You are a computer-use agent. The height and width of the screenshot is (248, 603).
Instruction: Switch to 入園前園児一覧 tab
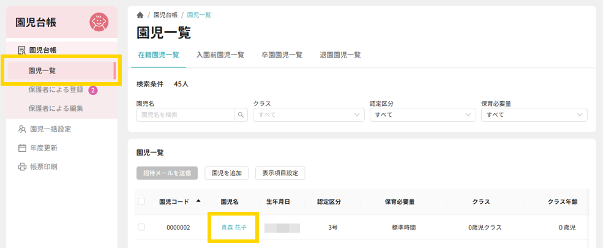220,55
